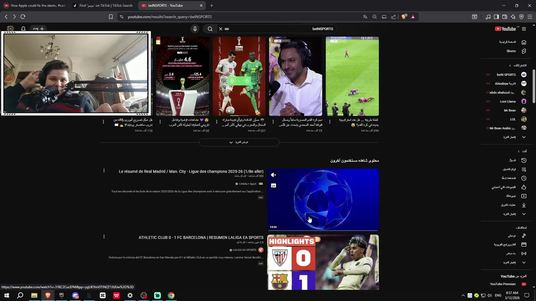Screen dimensions: 536x301
Task: Open the Live broadcast explore icon
Action: (523, 253)
